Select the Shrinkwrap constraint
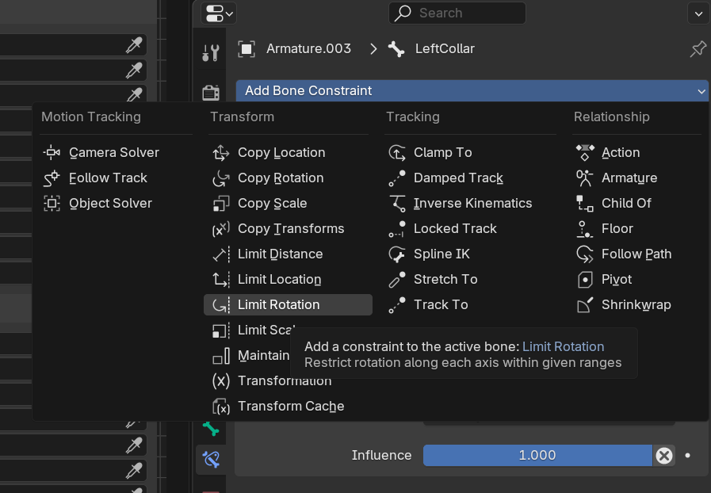This screenshot has height=493, width=711. [x=636, y=305]
